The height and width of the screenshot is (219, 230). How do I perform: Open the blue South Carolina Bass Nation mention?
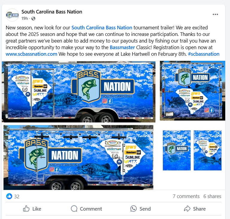[102, 28]
